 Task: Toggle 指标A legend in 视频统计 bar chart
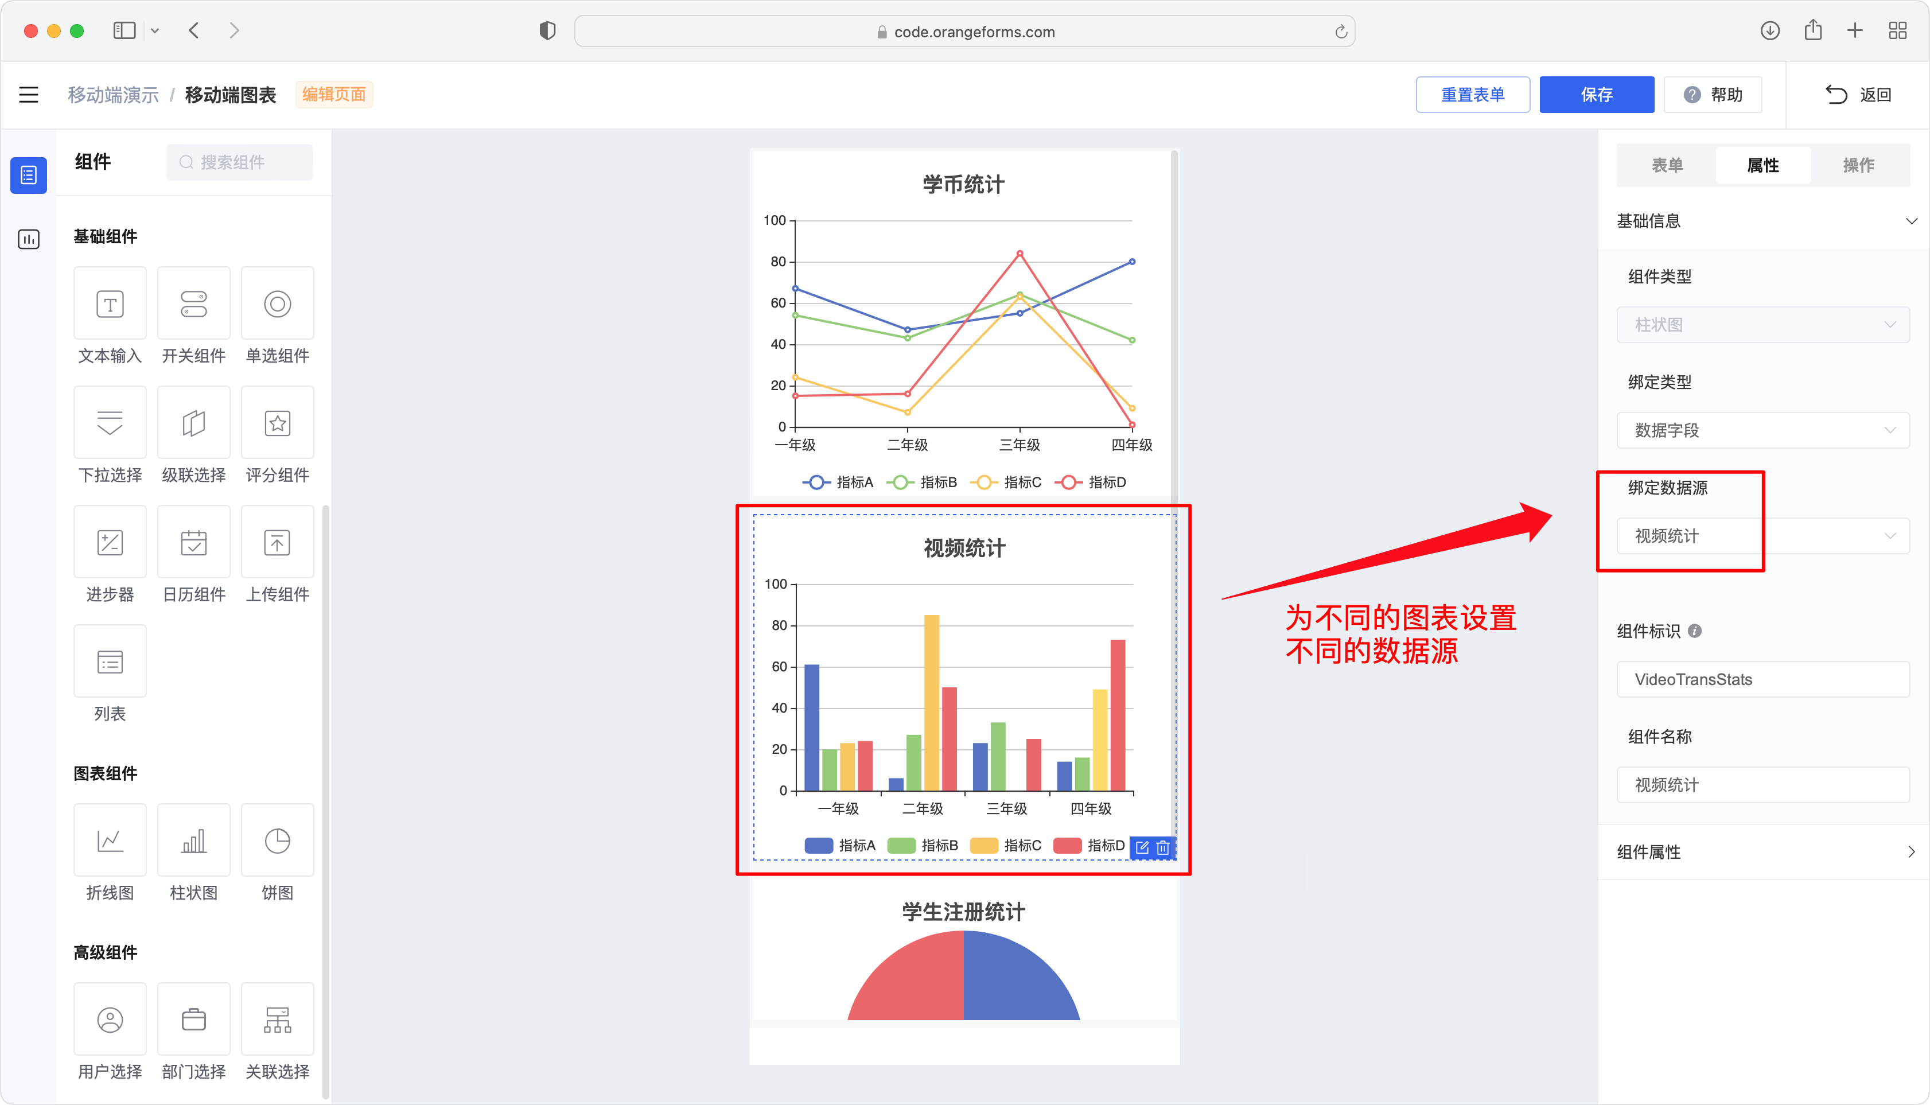click(x=839, y=846)
